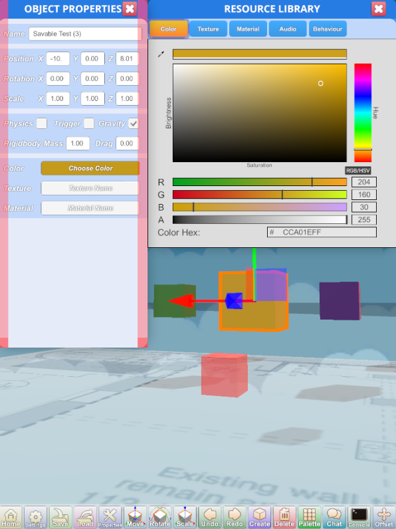Screen dimensions: 396x529
Task: Click the Save icon in toolbar
Action: pyautogui.click(x=60, y=517)
